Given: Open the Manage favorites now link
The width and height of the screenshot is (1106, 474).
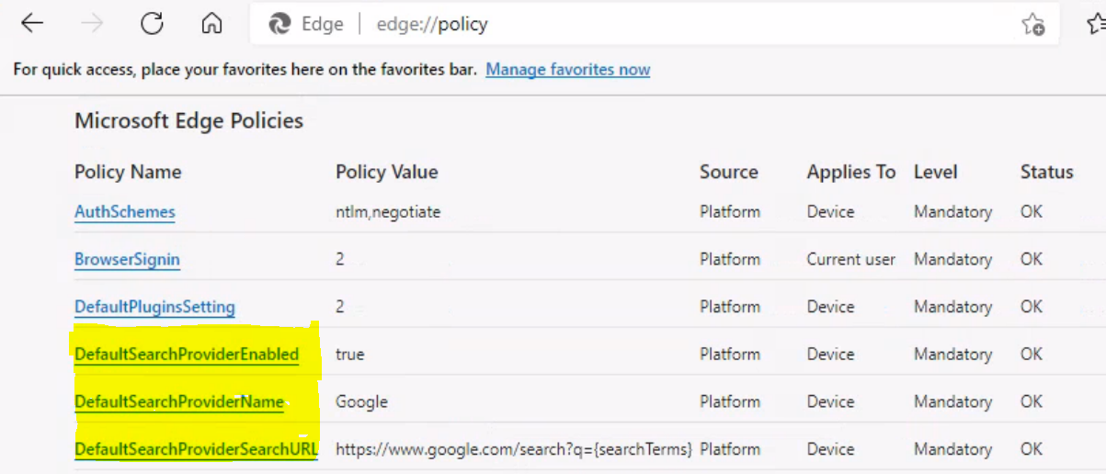Looking at the screenshot, I should (567, 70).
